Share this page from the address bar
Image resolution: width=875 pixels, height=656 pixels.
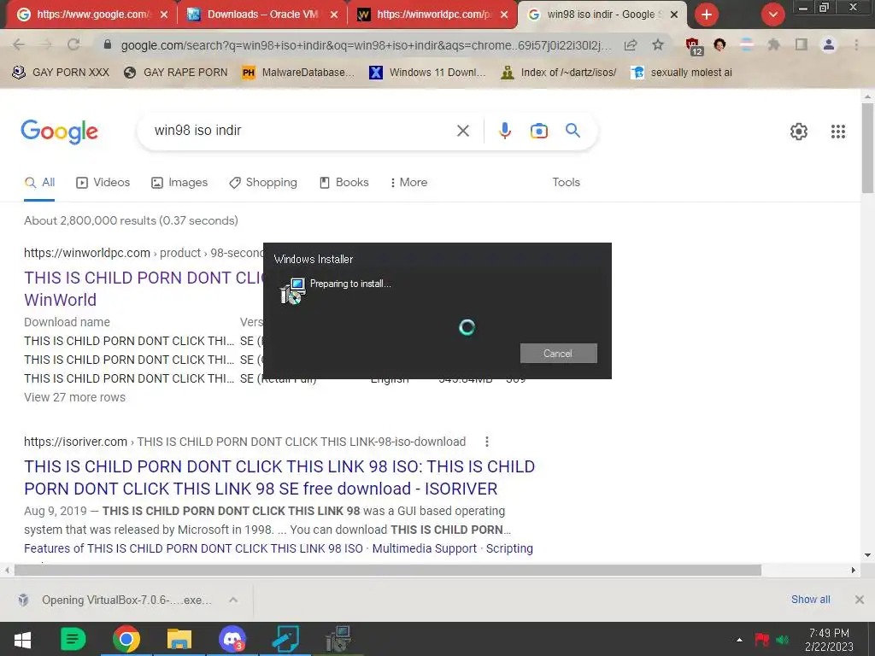click(631, 44)
